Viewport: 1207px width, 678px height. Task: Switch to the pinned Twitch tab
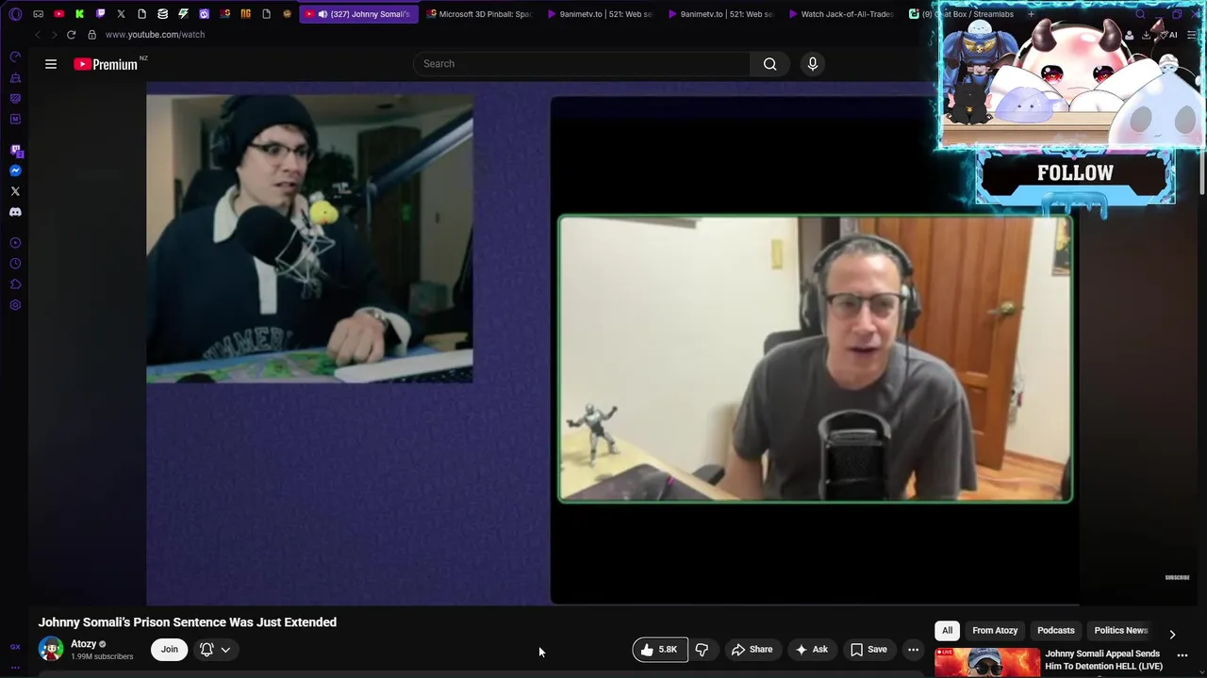[x=100, y=14]
